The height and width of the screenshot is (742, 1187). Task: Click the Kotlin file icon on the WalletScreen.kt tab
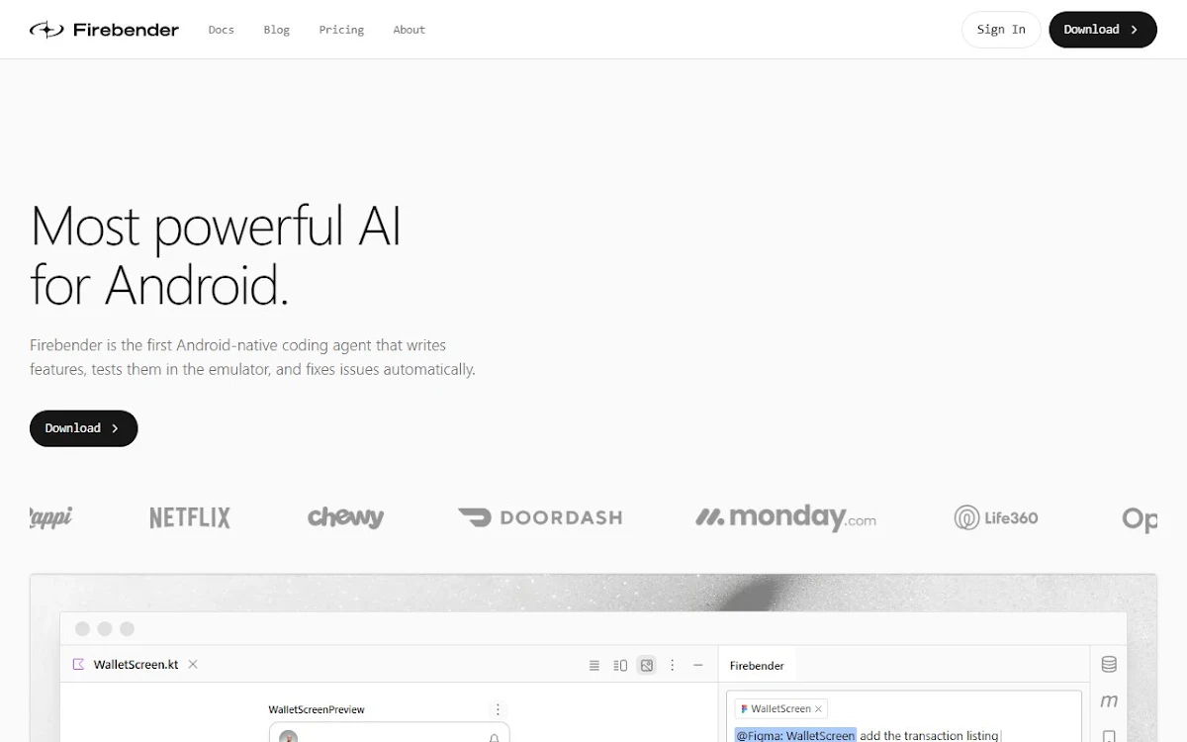pos(79,665)
